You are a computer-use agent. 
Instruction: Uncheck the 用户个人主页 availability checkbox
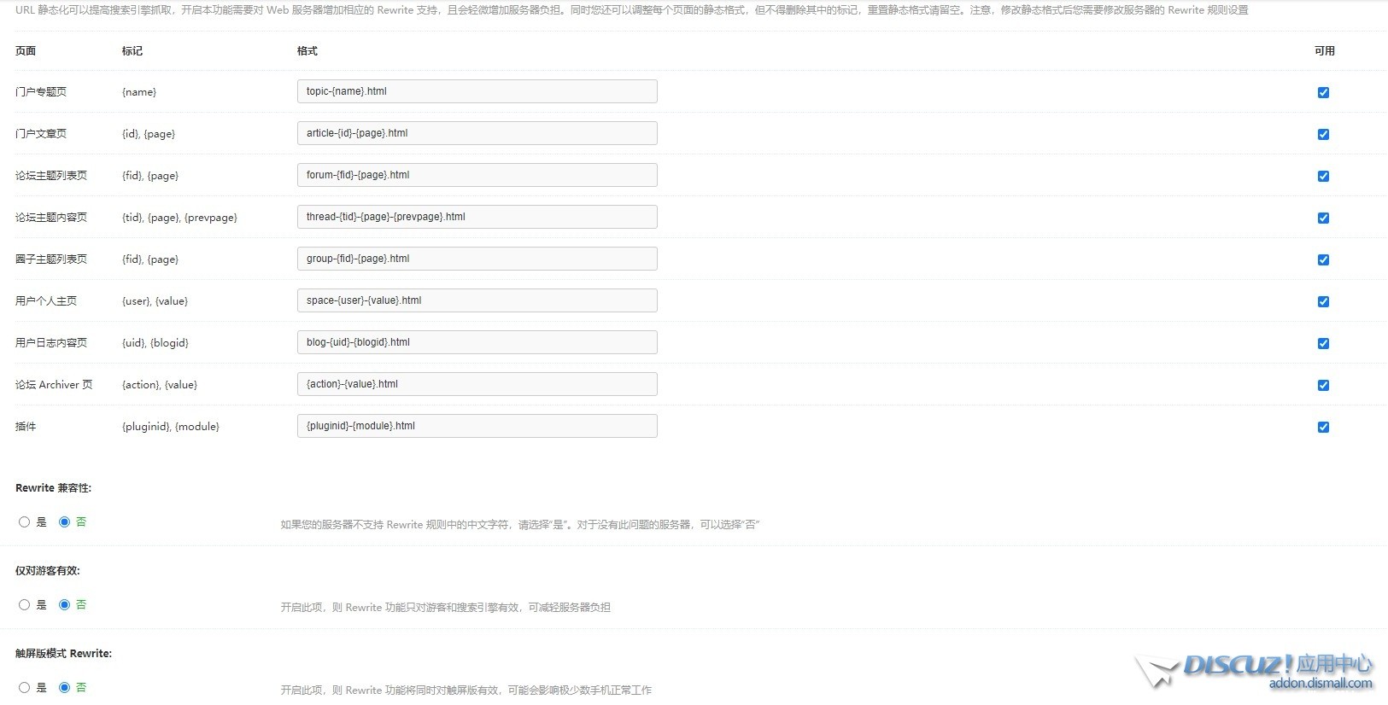pos(1323,301)
